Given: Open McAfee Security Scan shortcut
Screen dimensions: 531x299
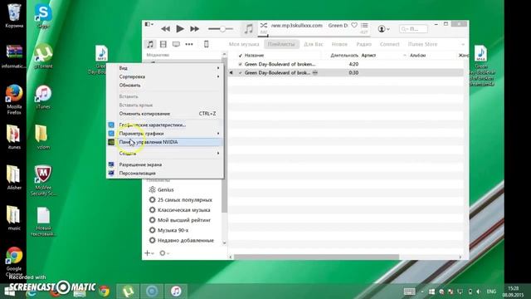Looking at the screenshot, I should 43,180.
